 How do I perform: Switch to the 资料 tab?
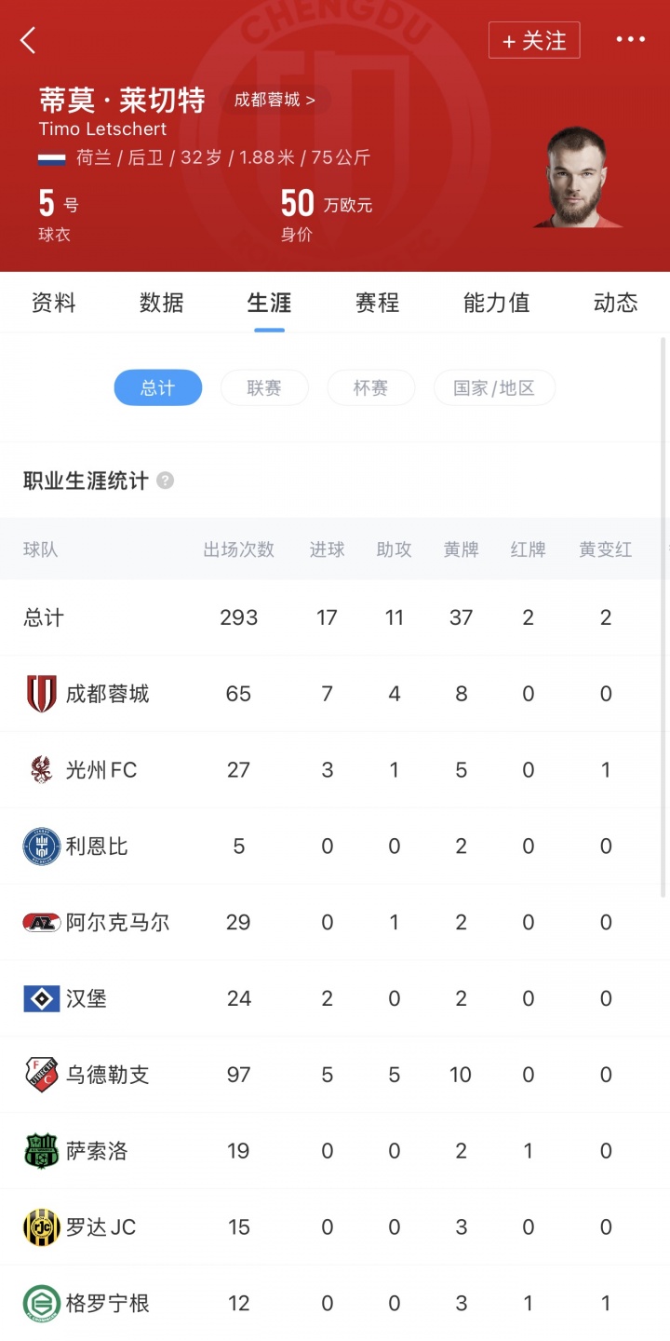[53, 303]
